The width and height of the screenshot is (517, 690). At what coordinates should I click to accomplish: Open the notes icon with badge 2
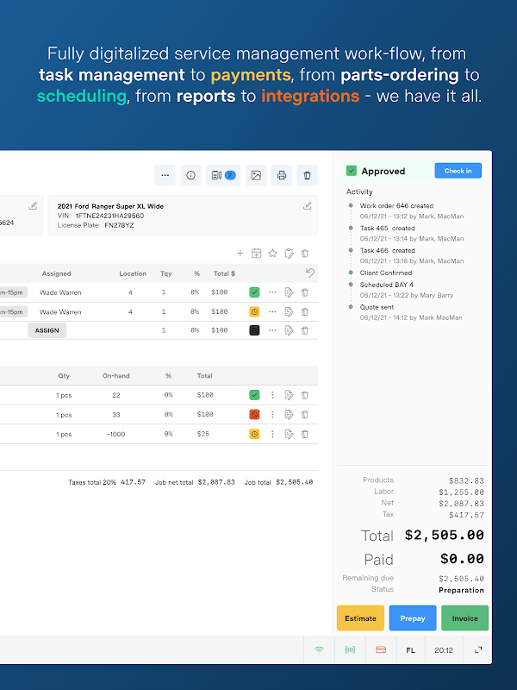pos(223,175)
